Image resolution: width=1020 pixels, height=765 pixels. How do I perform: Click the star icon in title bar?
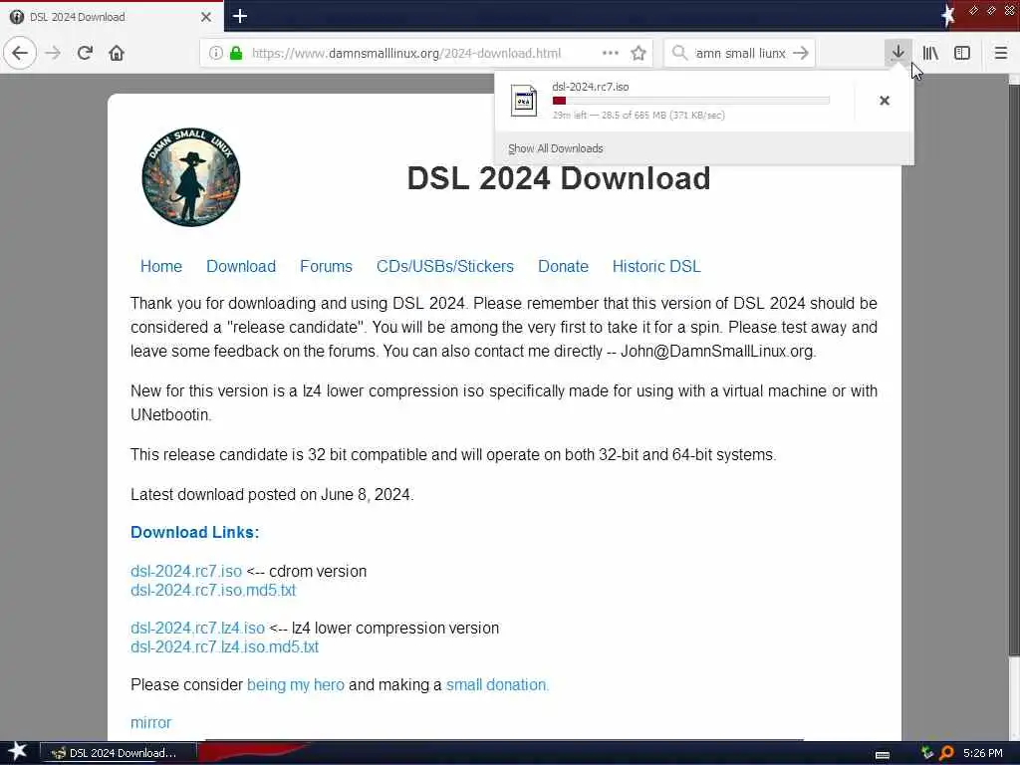click(948, 16)
